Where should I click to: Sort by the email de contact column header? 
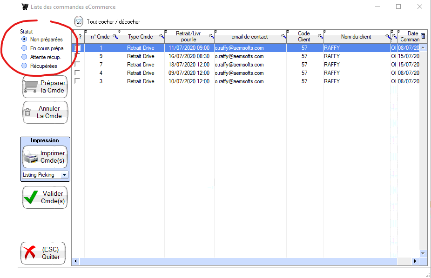249,37
